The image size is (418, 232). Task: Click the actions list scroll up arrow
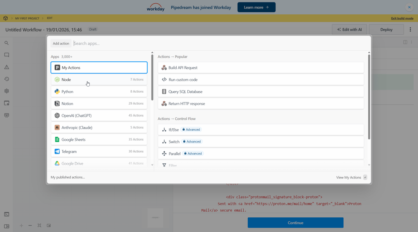tap(369, 53)
